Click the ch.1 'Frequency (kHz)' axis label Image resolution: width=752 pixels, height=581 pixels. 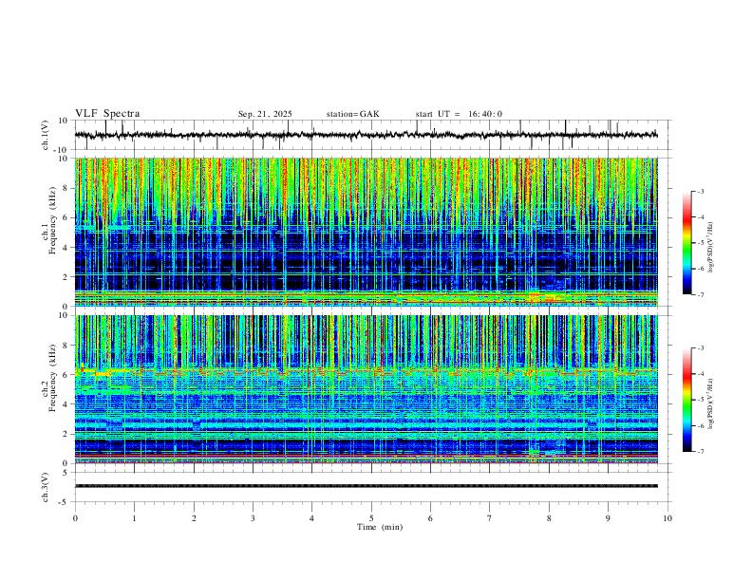52,220
